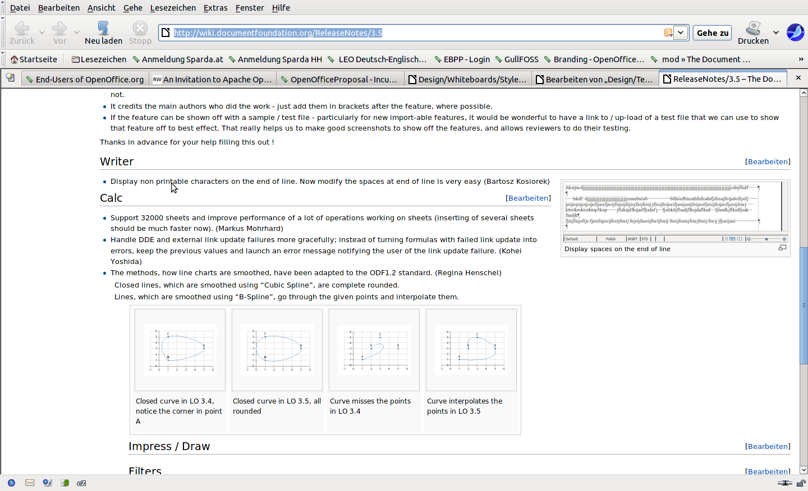Print the page with Drucken
Viewport: 808px width, 491px height.
[753, 33]
